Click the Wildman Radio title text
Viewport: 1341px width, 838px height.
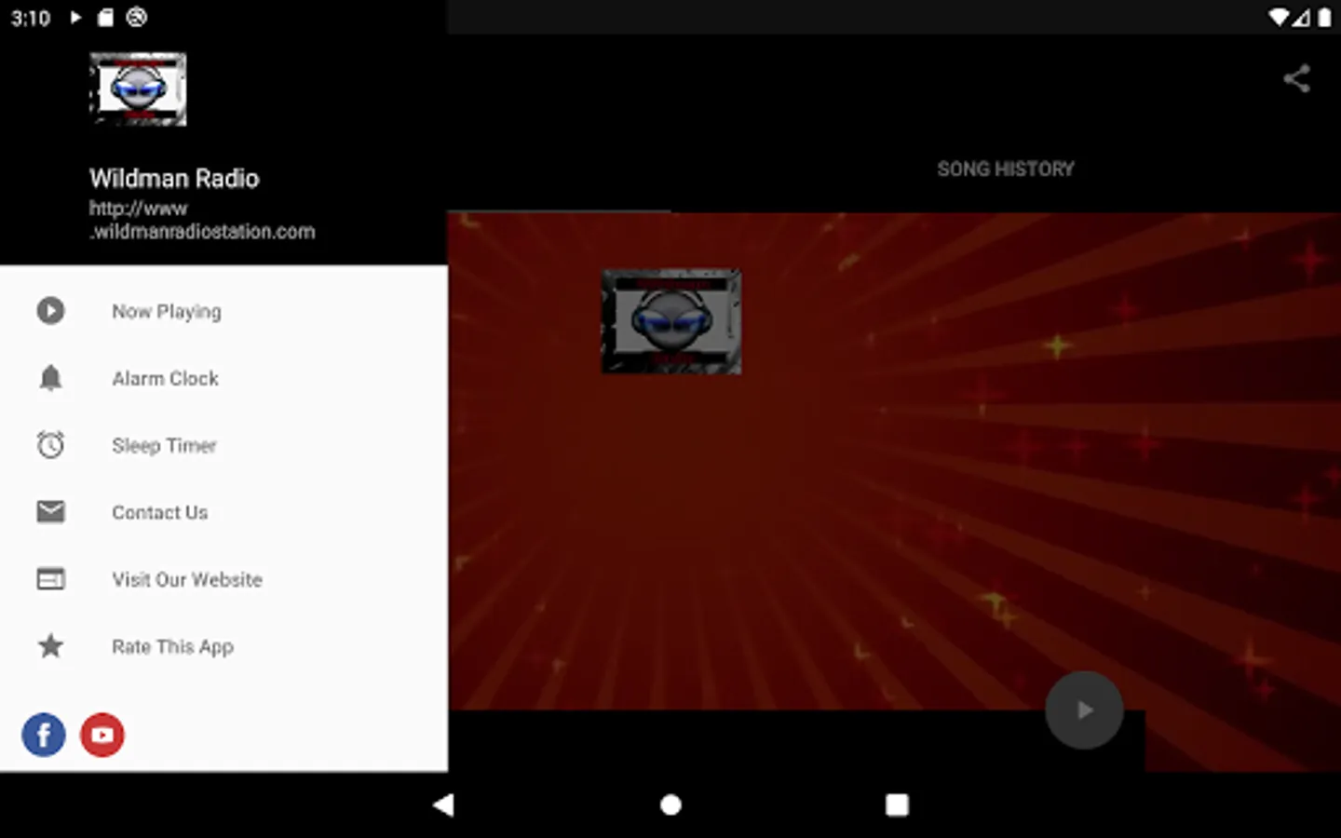coord(174,178)
